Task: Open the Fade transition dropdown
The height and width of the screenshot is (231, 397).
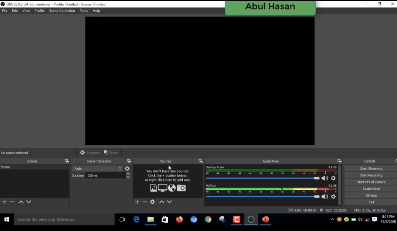Action: tap(97, 169)
